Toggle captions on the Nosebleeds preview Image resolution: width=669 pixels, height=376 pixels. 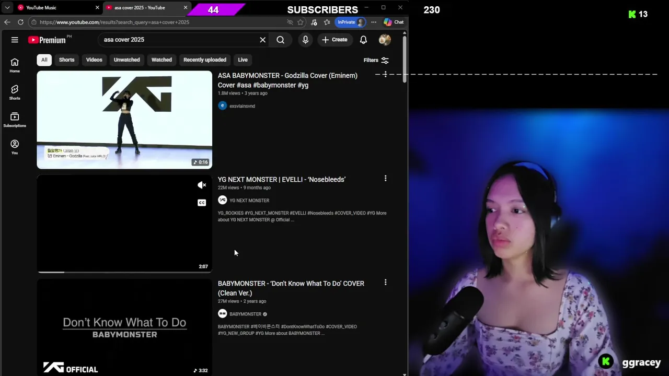click(202, 203)
